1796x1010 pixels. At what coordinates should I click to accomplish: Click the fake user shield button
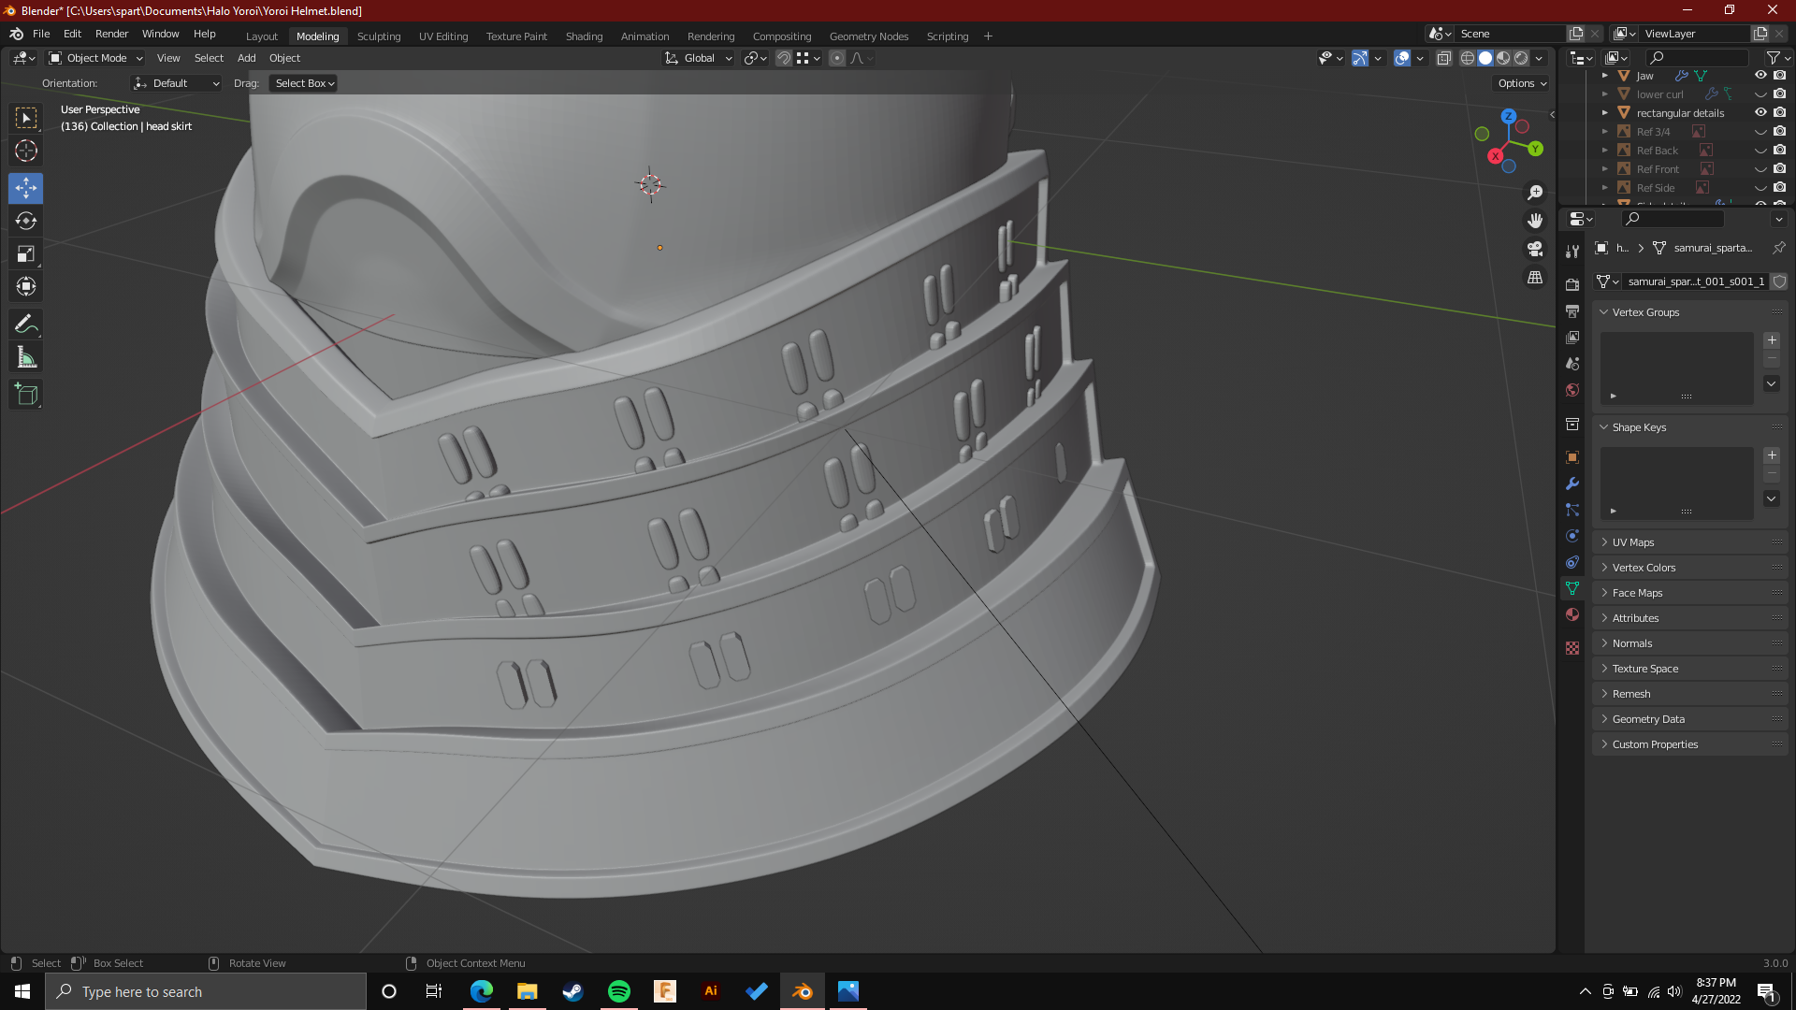click(1779, 281)
